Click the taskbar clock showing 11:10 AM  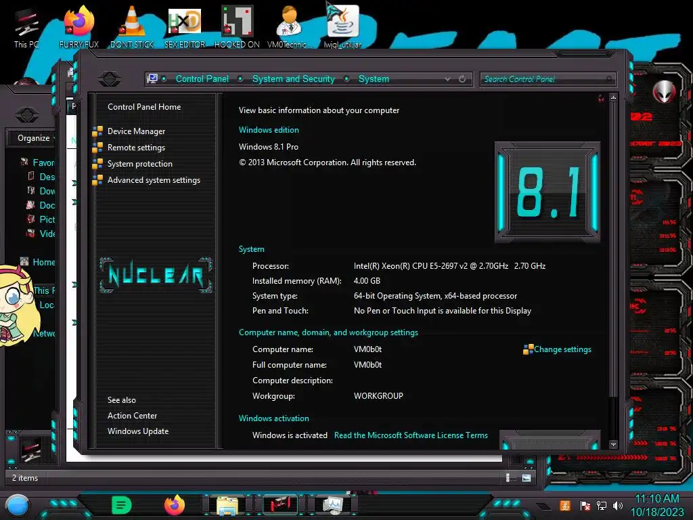(657, 505)
